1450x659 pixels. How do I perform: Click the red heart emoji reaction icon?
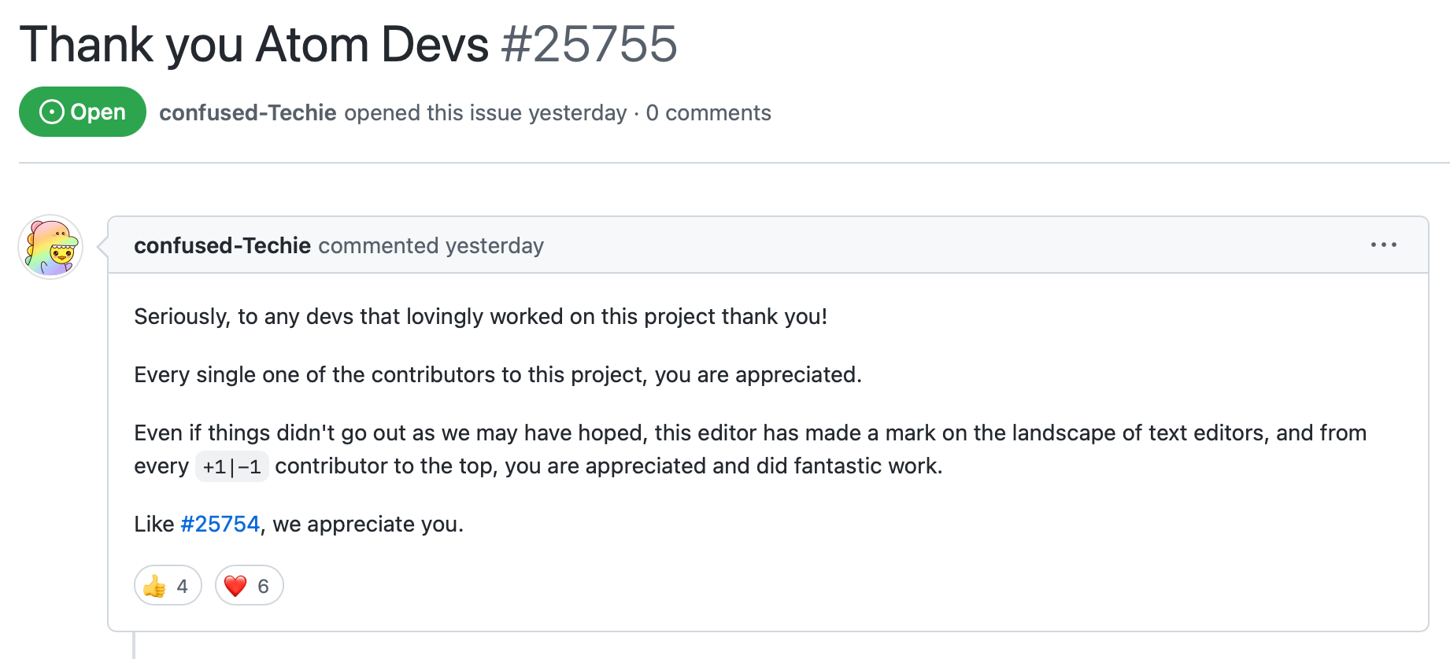[236, 585]
